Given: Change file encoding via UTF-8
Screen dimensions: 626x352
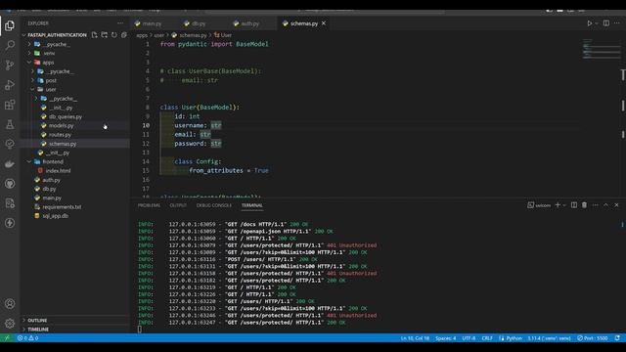Looking at the screenshot, I should pyautogui.click(x=469, y=338).
